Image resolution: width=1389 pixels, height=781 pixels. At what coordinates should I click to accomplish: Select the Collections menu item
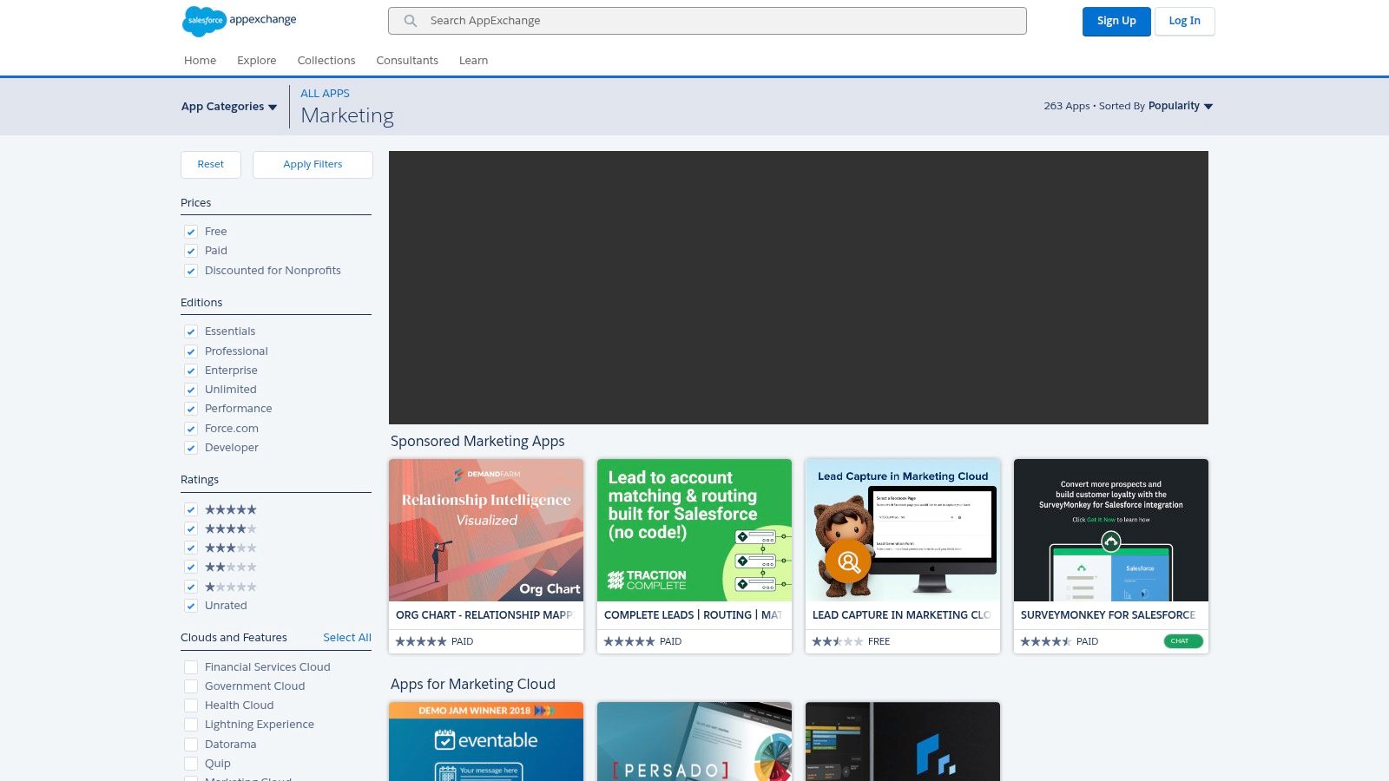pos(326,60)
